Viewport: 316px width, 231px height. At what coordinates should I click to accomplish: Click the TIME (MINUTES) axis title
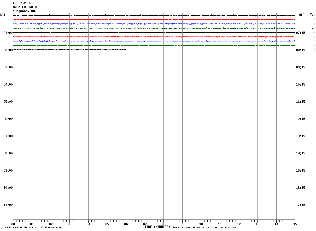(157, 227)
